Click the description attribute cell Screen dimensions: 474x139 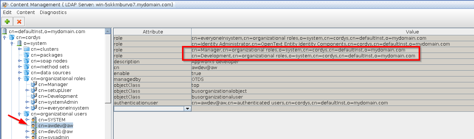click(x=152, y=62)
